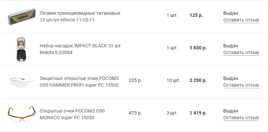Leave a review for the Inforce blades
Screen dimensions: 268x132
[241, 20]
